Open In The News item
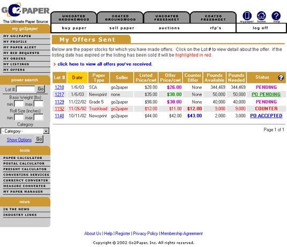The image size is (287, 247). point(16,209)
